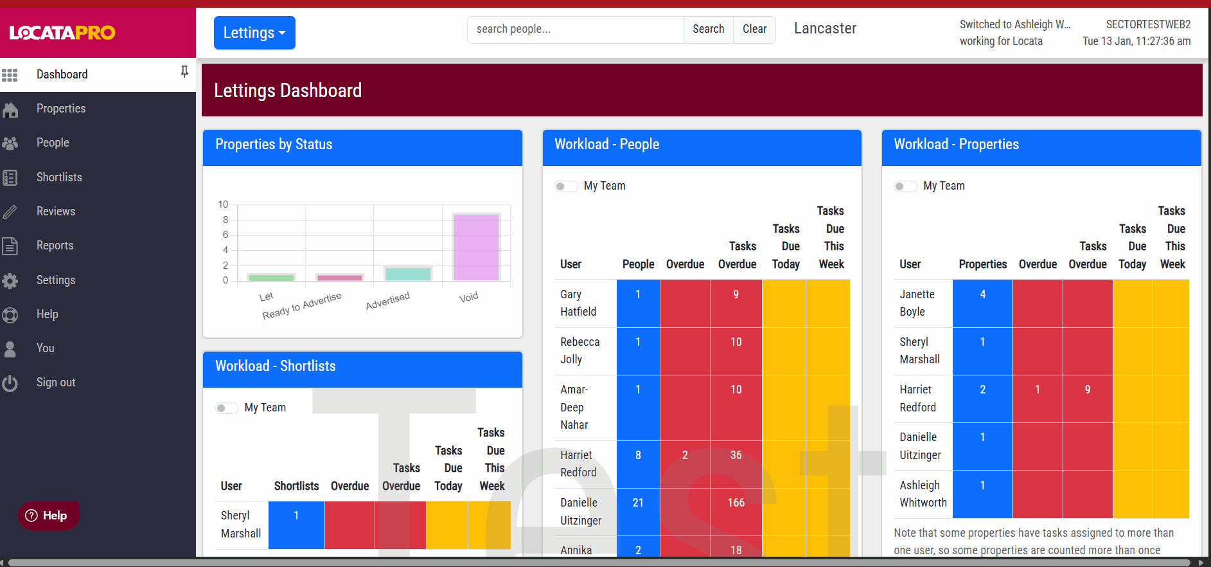Click the Sign out power icon

[x=10, y=383]
